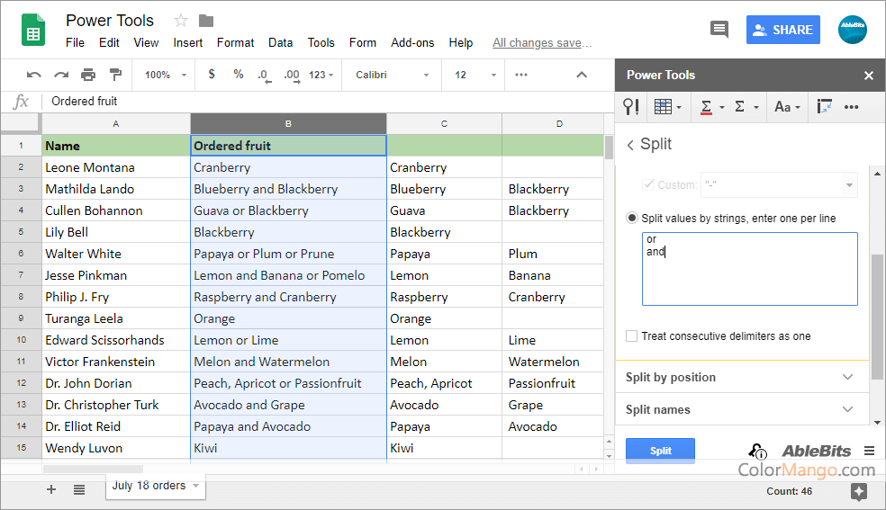Add a new sheet with plus icon

pos(51,489)
